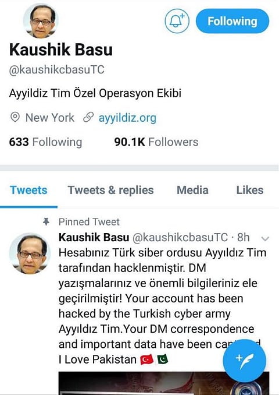Screen dimensions: 279x395
Task: Open the pinned tweet text about hacked account
Action: tap(162, 306)
